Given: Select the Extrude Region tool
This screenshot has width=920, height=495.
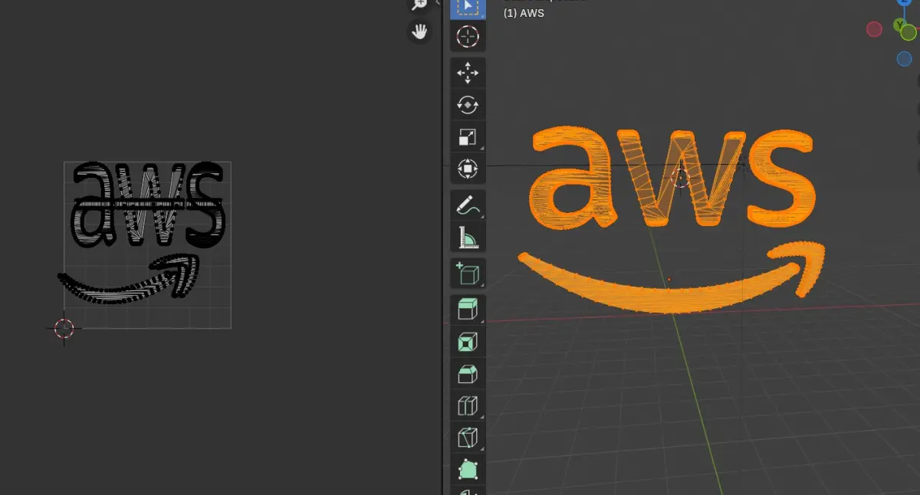Looking at the screenshot, I should 467,310.
